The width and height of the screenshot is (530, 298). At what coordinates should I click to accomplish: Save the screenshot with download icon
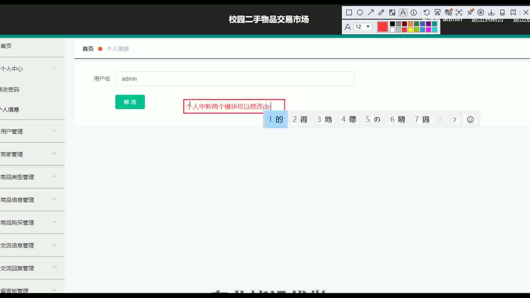[491, 12]
